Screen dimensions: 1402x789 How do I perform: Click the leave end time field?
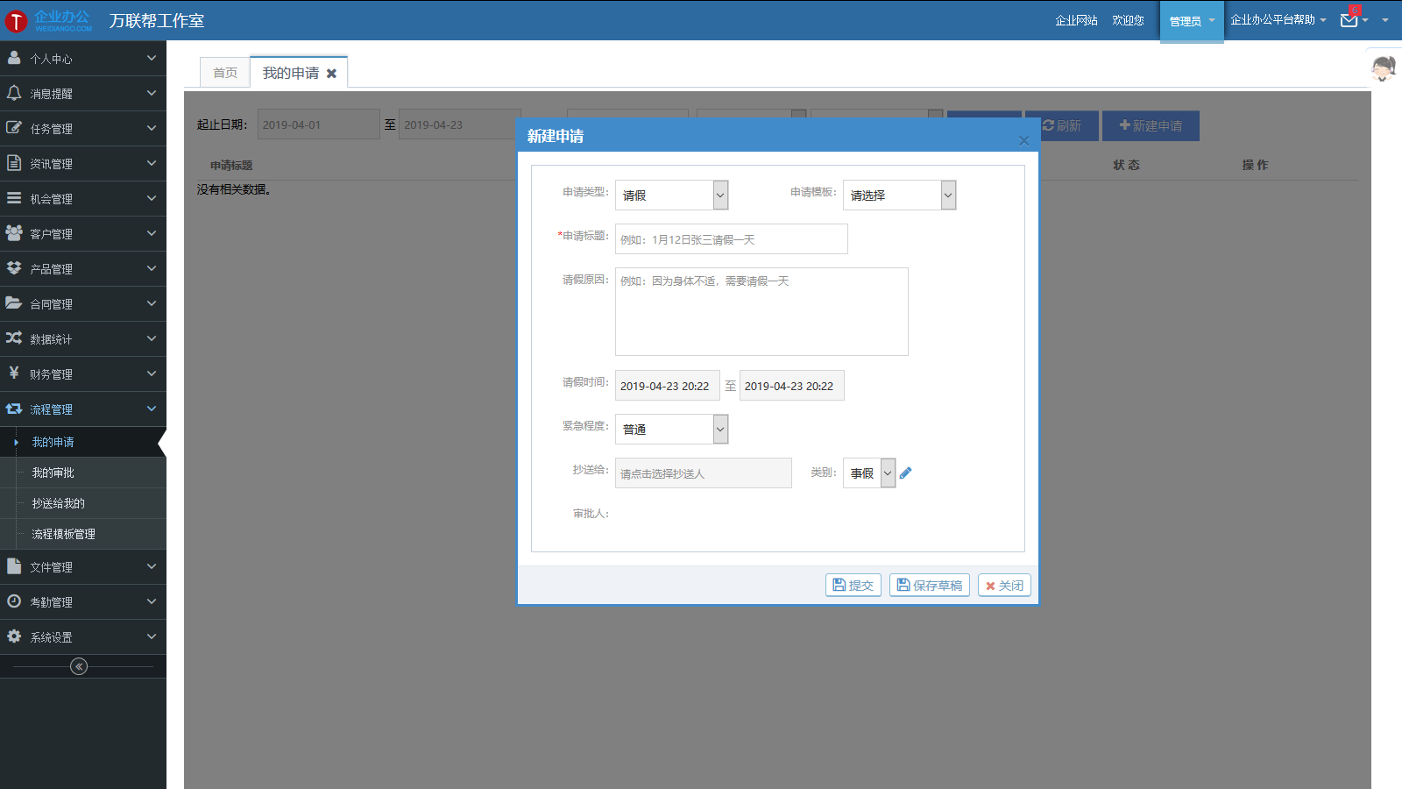792,385
